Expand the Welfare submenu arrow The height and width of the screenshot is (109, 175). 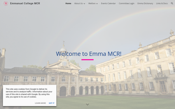click(97, 3)
